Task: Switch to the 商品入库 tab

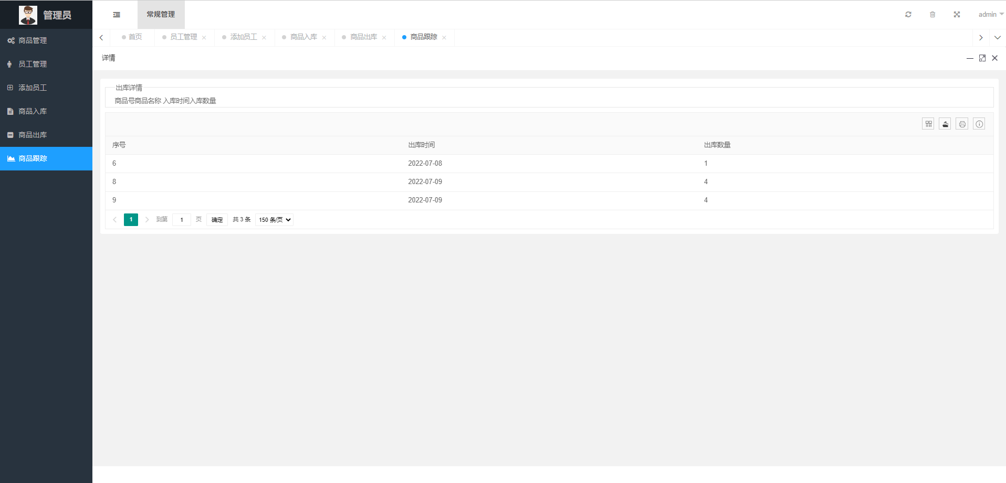Action: tap(304, 37)
